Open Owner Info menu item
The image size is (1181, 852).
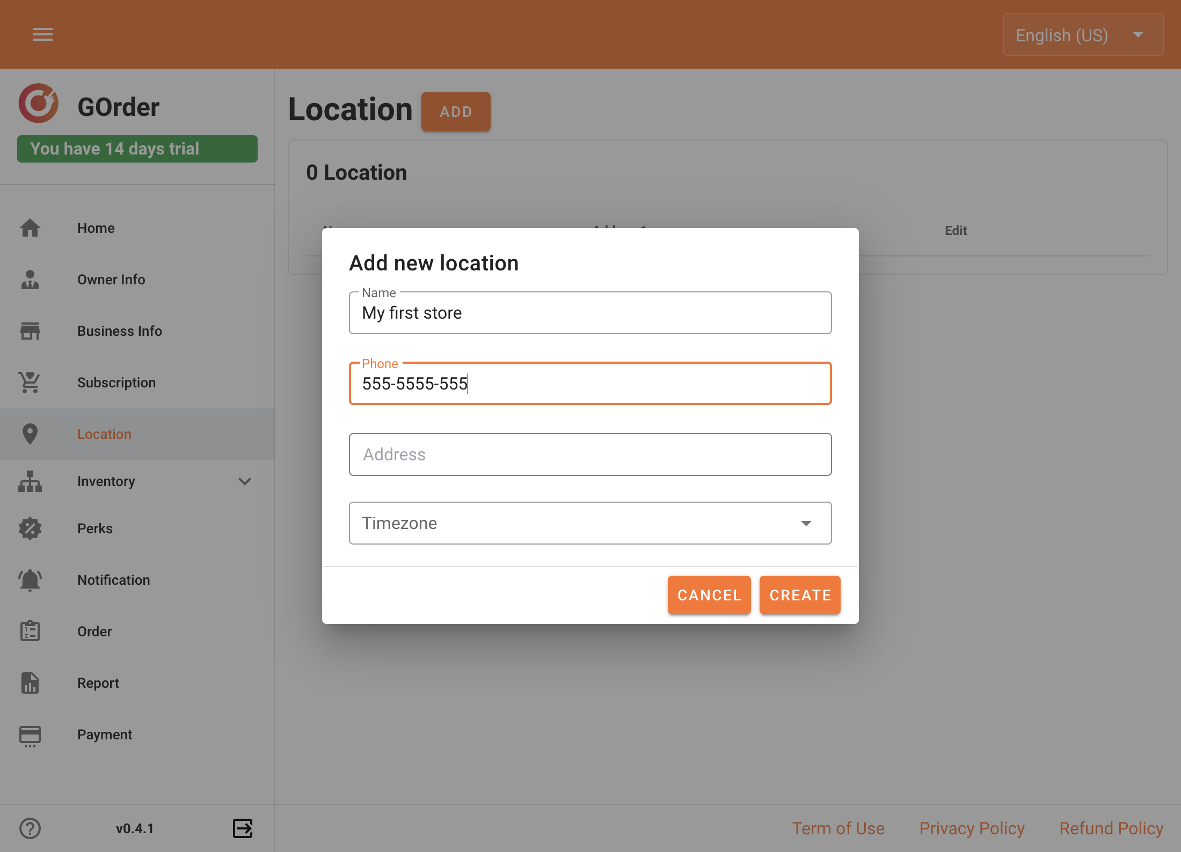coord(137,280)
